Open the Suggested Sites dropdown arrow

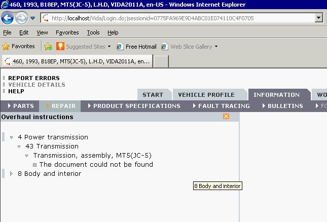point(110,47)
